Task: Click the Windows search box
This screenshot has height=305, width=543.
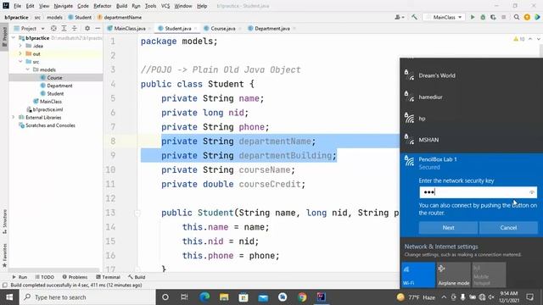Action: click(x=87, y=297)
